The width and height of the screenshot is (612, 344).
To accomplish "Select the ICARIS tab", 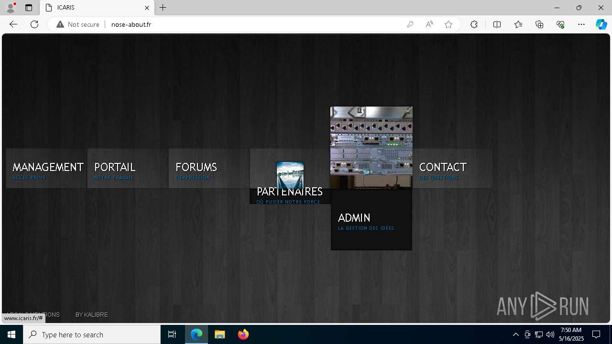I will point(97,8).
